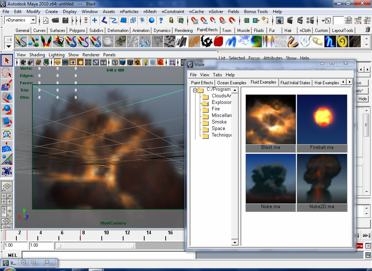Save the scene with the floppy disk icon
Screen dimensions: 372x271
pos(65,20)
